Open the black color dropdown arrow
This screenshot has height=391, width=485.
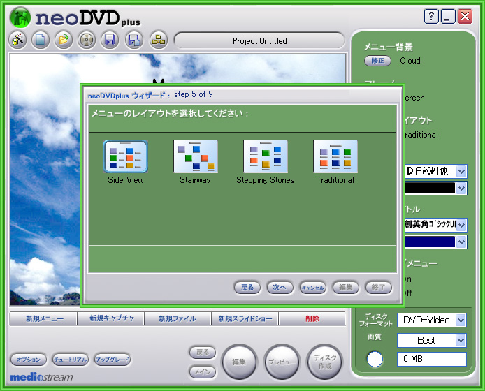(461, 189)
